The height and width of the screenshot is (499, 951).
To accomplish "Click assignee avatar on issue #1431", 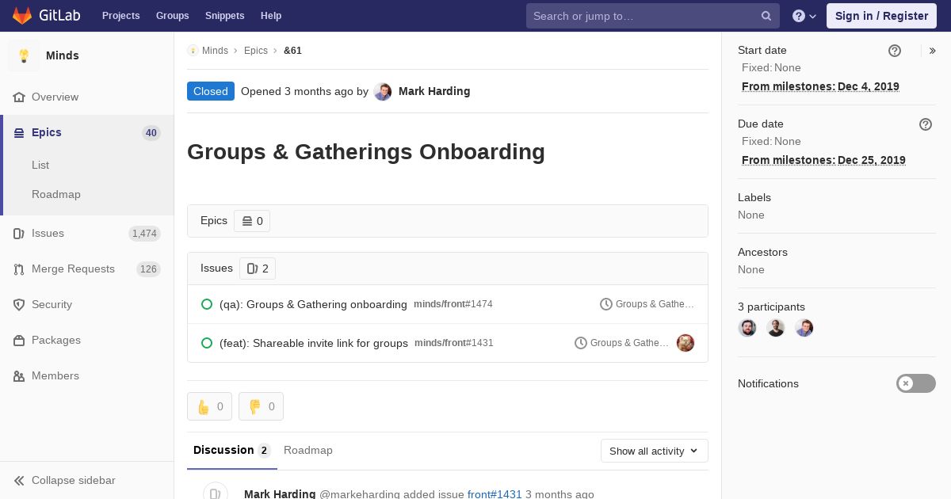I will point(686,343).
